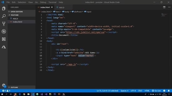Open app.js in the explorer tree
172x96 pixels.
21,18
